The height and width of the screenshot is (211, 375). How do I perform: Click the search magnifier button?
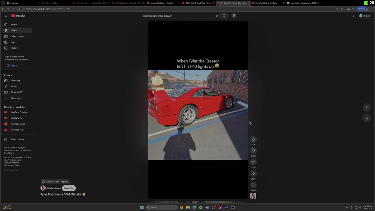point(224,16)
